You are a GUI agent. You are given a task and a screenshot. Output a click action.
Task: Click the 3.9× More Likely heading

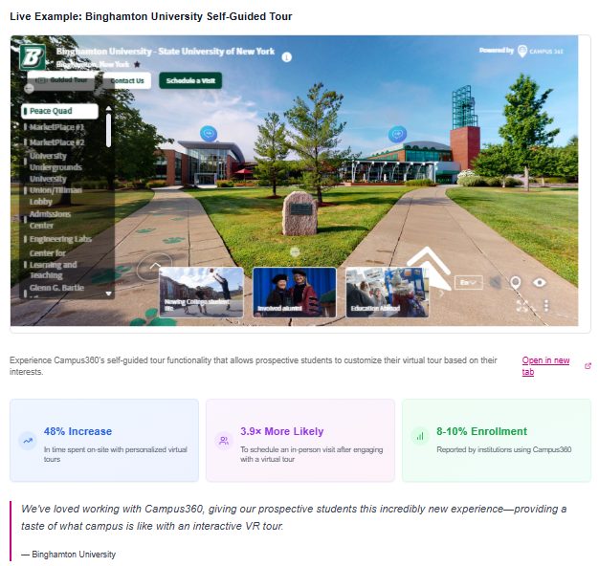(282, 431)
